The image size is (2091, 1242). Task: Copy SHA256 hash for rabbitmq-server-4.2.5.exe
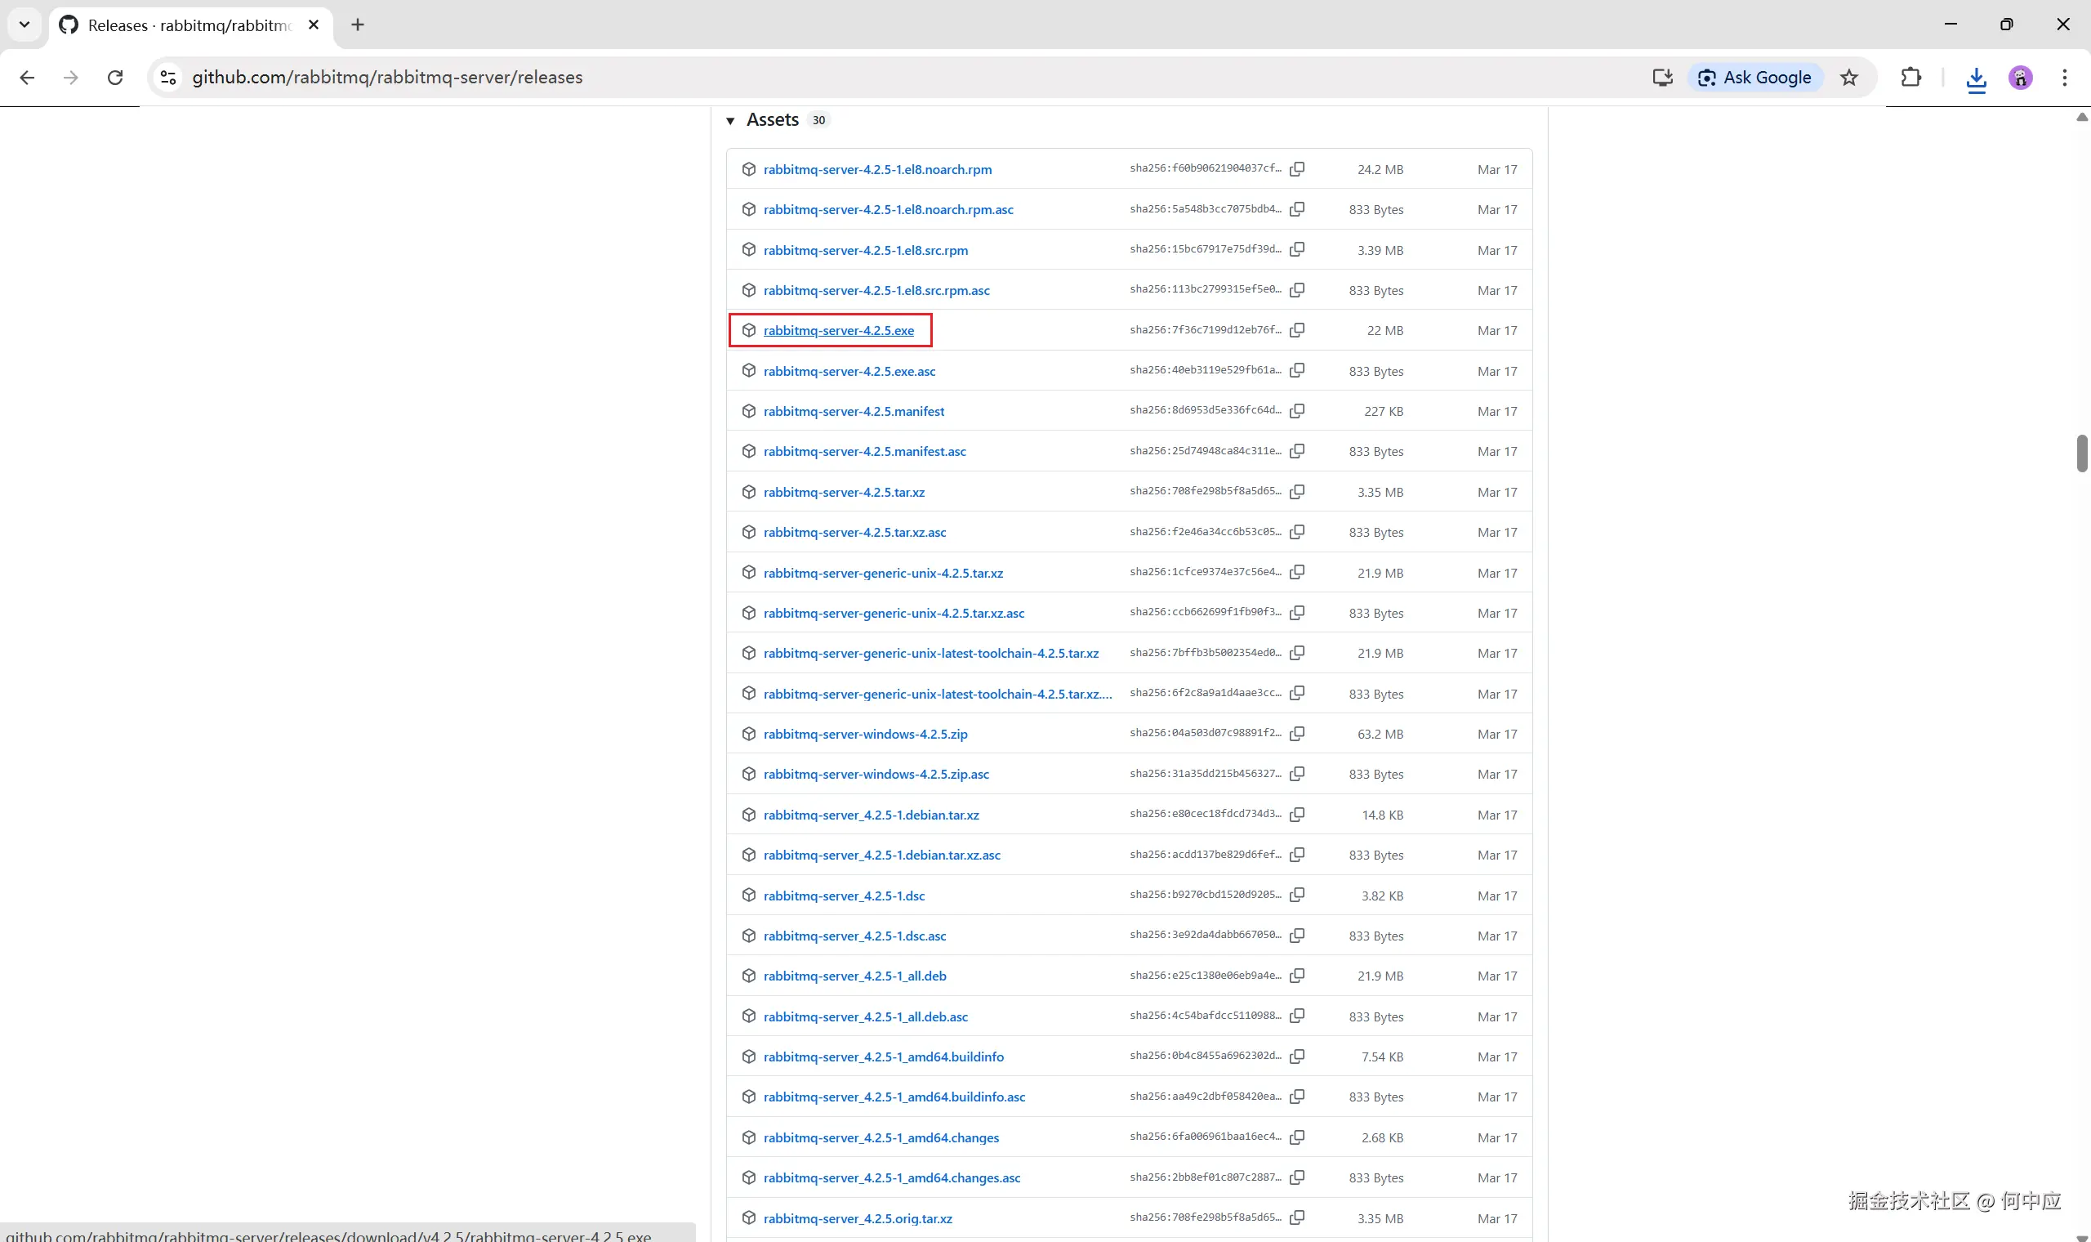click(x=1296, y=331)
